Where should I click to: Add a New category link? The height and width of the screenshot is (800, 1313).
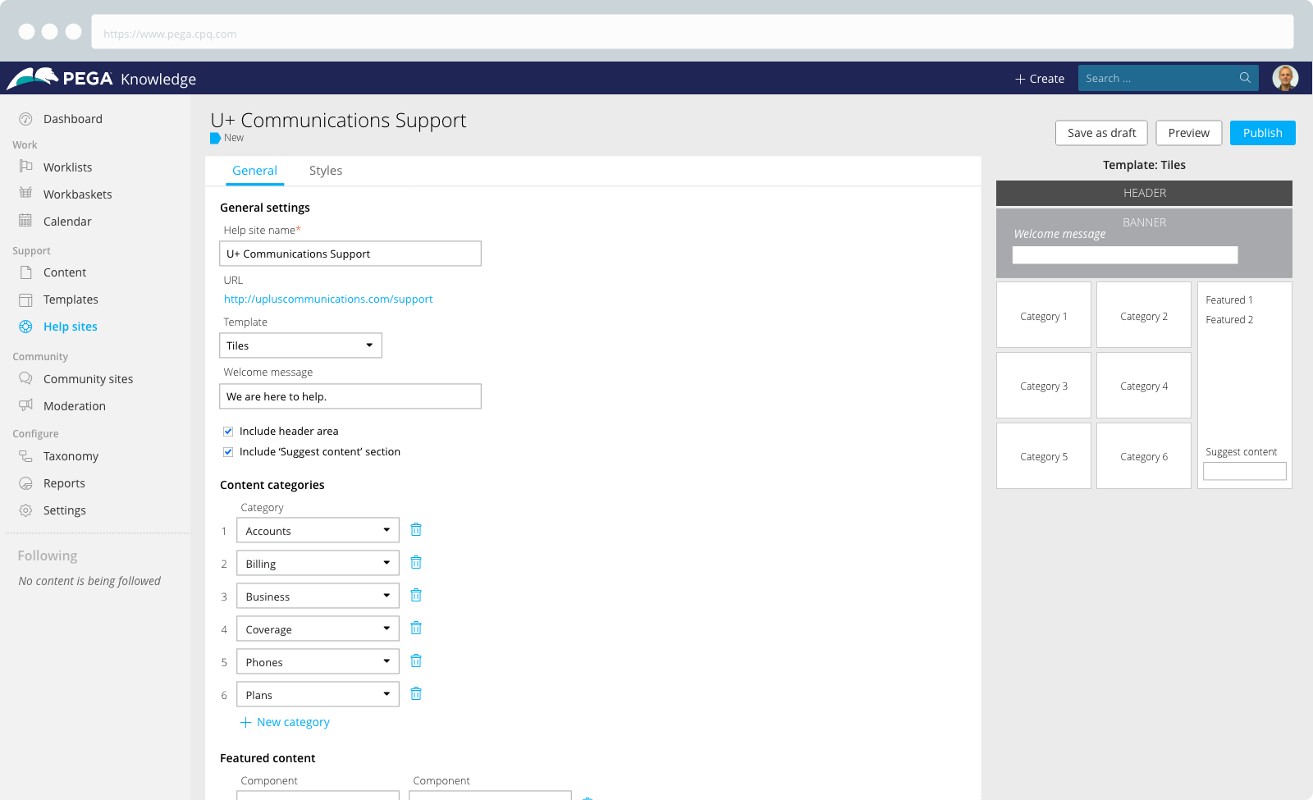coord(293,722)
